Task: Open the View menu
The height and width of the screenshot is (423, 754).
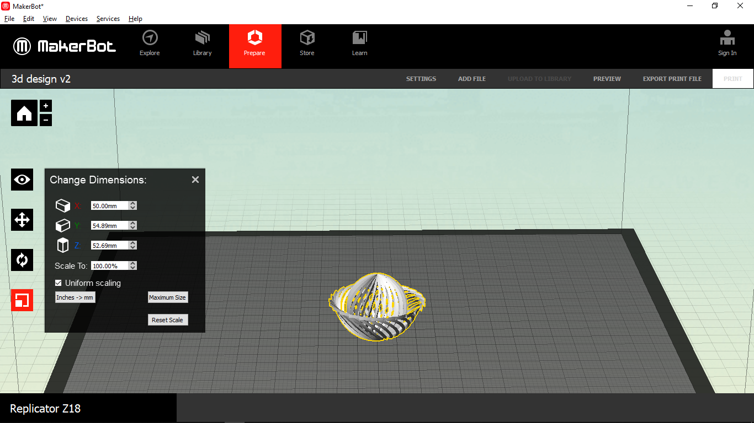Action: (x=50, y=19)
